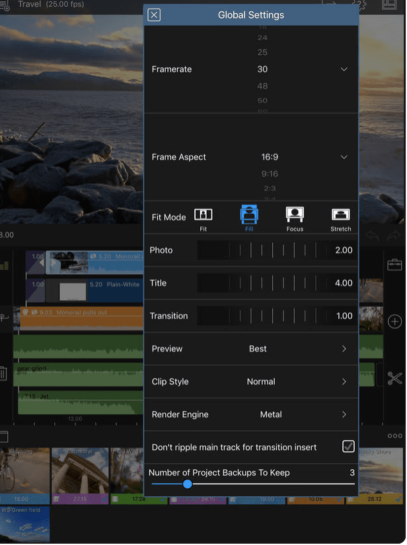Click the scissors cut tool icon

tap(394, 378)
